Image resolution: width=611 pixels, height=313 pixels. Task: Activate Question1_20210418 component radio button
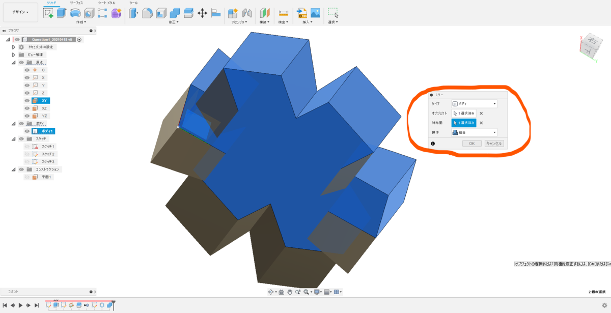click(x=79, y=39)
